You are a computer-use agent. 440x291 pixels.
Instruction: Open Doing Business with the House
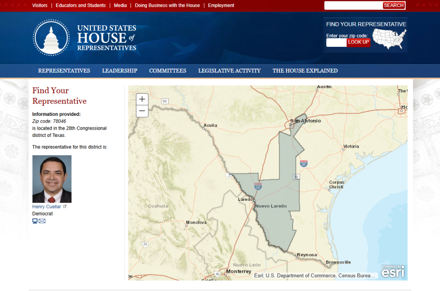[167, 5]
